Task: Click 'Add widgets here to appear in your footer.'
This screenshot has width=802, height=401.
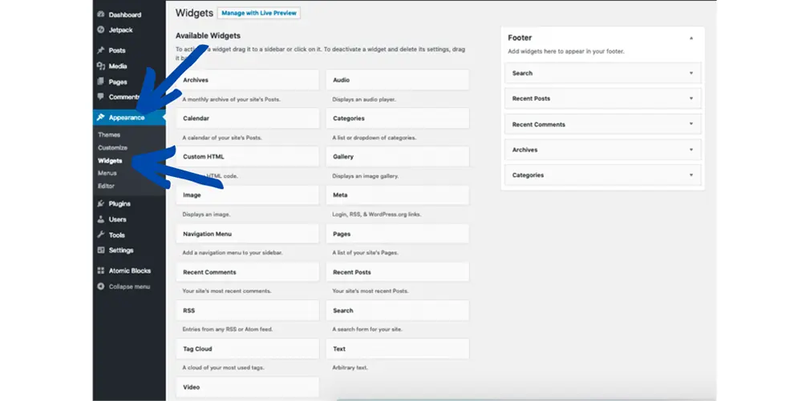Action: click(x=565, y=51)
